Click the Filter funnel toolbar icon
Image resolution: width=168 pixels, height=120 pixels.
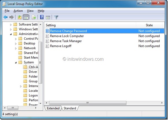tap(56, 17)
